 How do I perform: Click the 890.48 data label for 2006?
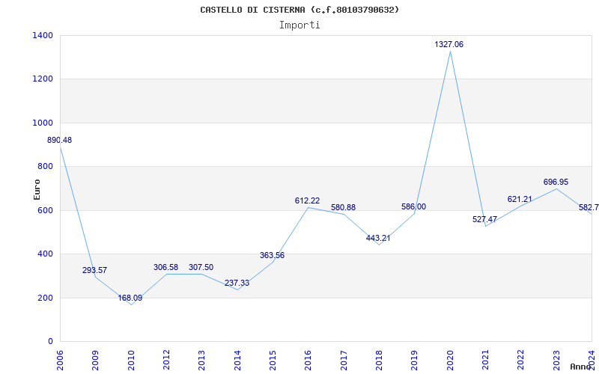tap(59, 141)
